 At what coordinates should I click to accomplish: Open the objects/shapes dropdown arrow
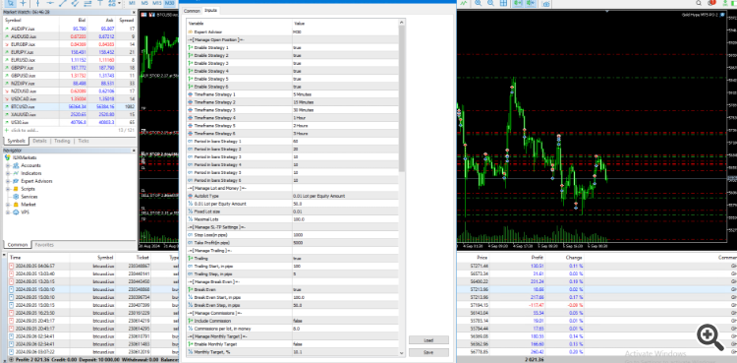(x=119, y=3)
